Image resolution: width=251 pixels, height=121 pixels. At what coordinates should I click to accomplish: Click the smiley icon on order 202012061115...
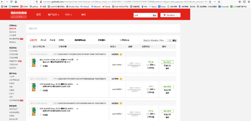click(x=121, y=54)
